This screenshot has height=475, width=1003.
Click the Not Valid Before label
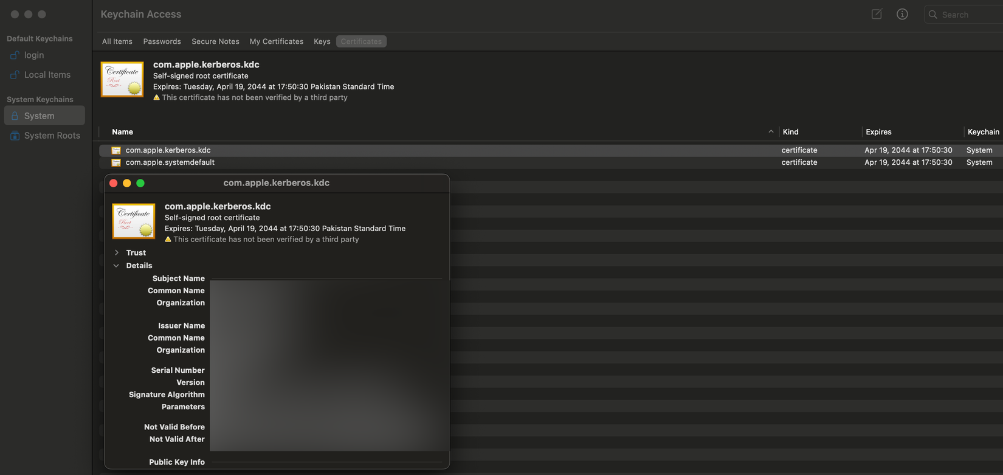[174, 427]
